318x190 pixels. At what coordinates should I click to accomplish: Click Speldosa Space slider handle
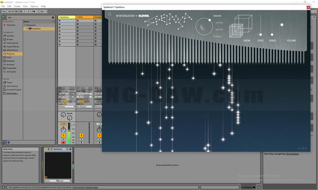pyautogui.click(x=272, y=35)
